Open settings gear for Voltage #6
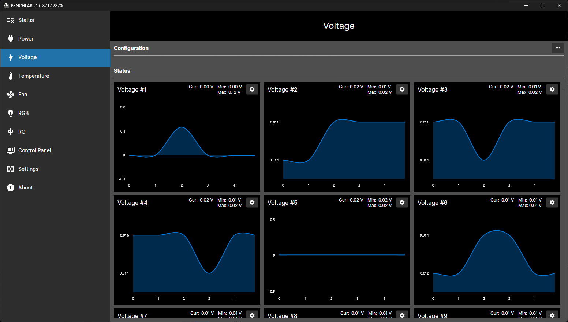This screenshot has height=322, width=568. coord(552,202)
